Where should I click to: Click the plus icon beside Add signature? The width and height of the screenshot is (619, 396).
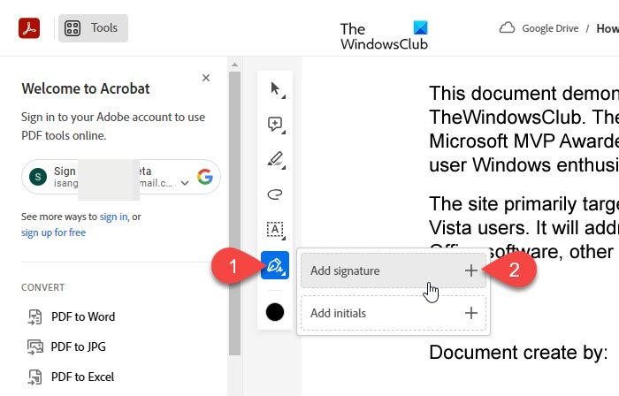click(471, 270)
